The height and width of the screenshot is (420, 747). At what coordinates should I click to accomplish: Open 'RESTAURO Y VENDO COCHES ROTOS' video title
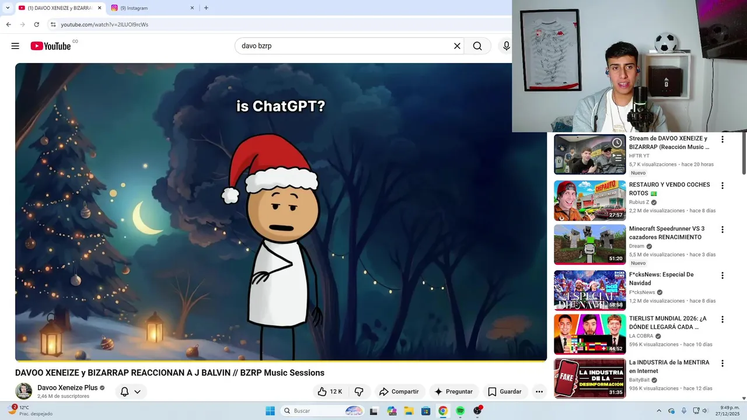[x=669, y=189]
